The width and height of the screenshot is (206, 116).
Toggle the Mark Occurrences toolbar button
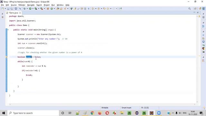(x=75, y=9)
